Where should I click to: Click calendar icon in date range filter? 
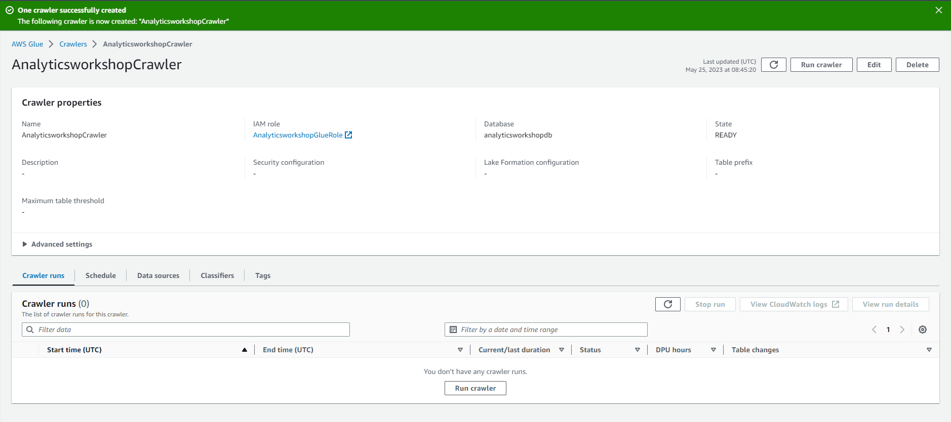tap(453, 330)
